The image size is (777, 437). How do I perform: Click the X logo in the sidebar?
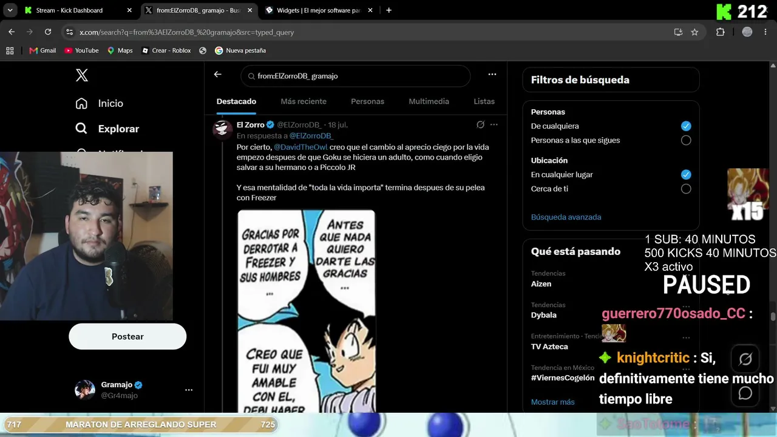tap(82, 75)
